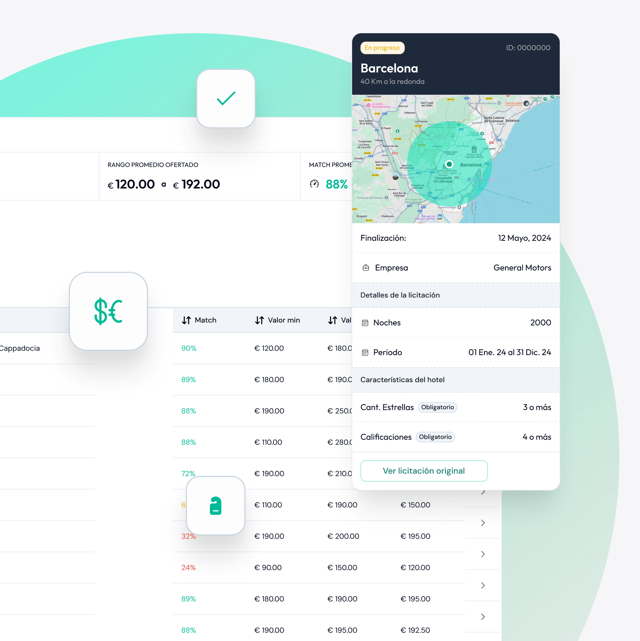Click the briefcase icon next to Empresa
This screenshot has height=641, width=640.
(366, 268)
